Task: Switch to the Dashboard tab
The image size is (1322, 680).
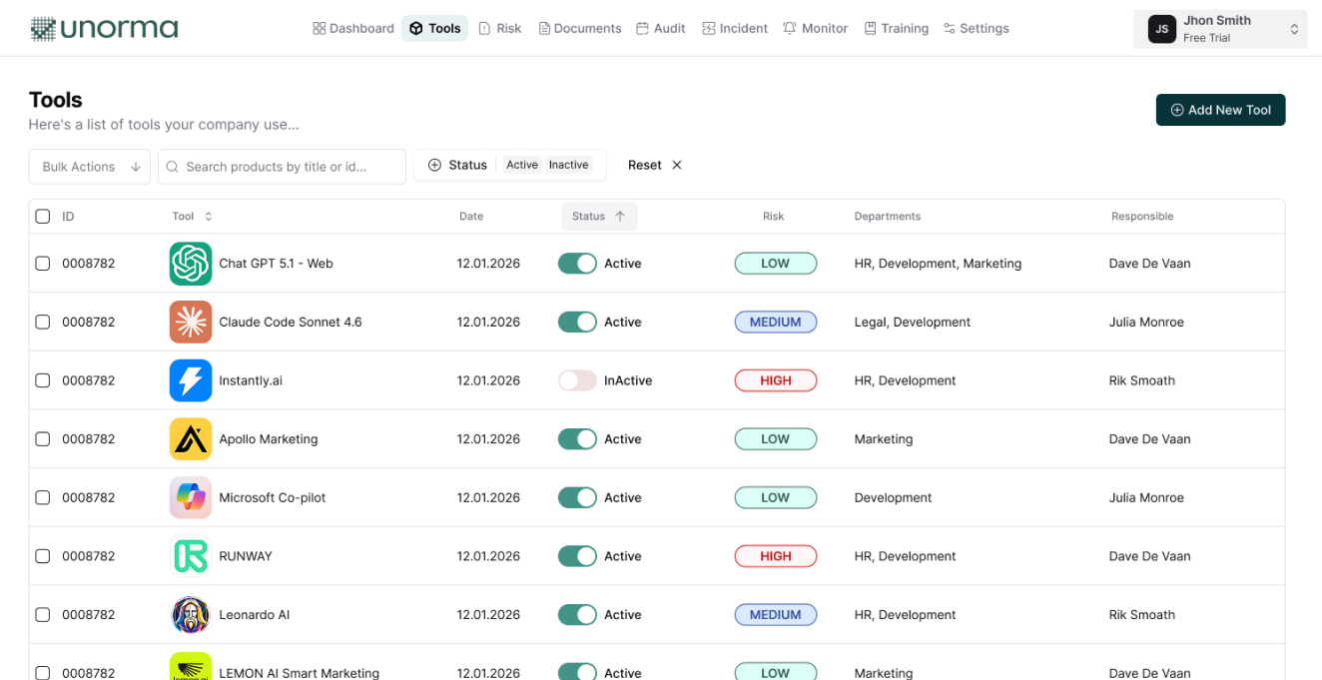Action: pyautogui.click(x=352, y=28)
